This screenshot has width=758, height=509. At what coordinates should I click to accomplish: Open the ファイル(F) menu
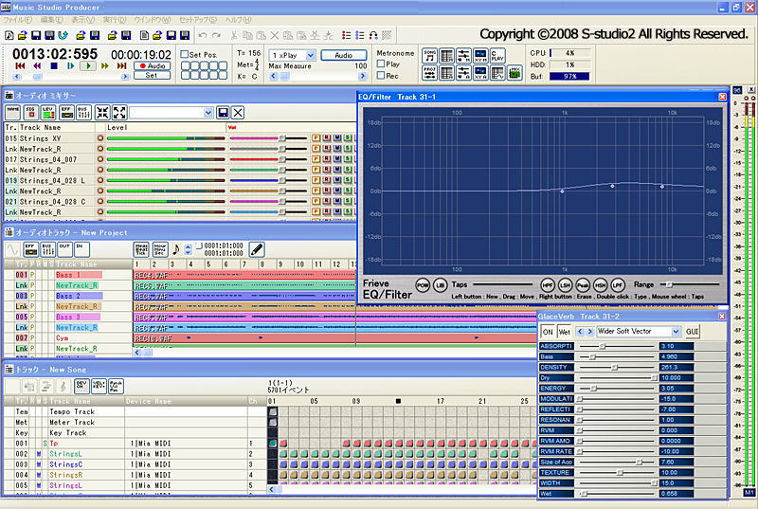click(x=18, y=19)
